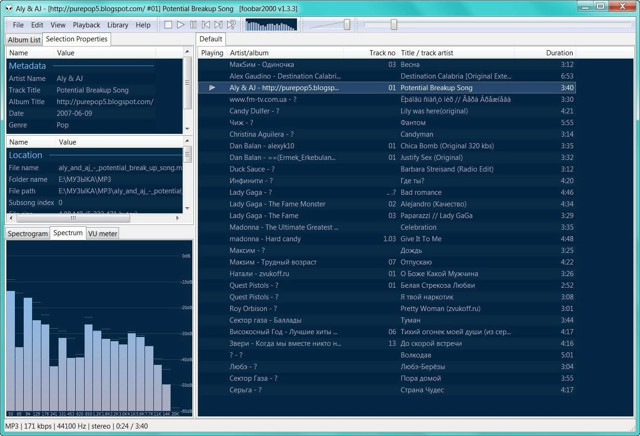Viewport: 640px width, 436px height.
Task: Click the now-playing arrow indicator
Action: (x=212, y=88)
